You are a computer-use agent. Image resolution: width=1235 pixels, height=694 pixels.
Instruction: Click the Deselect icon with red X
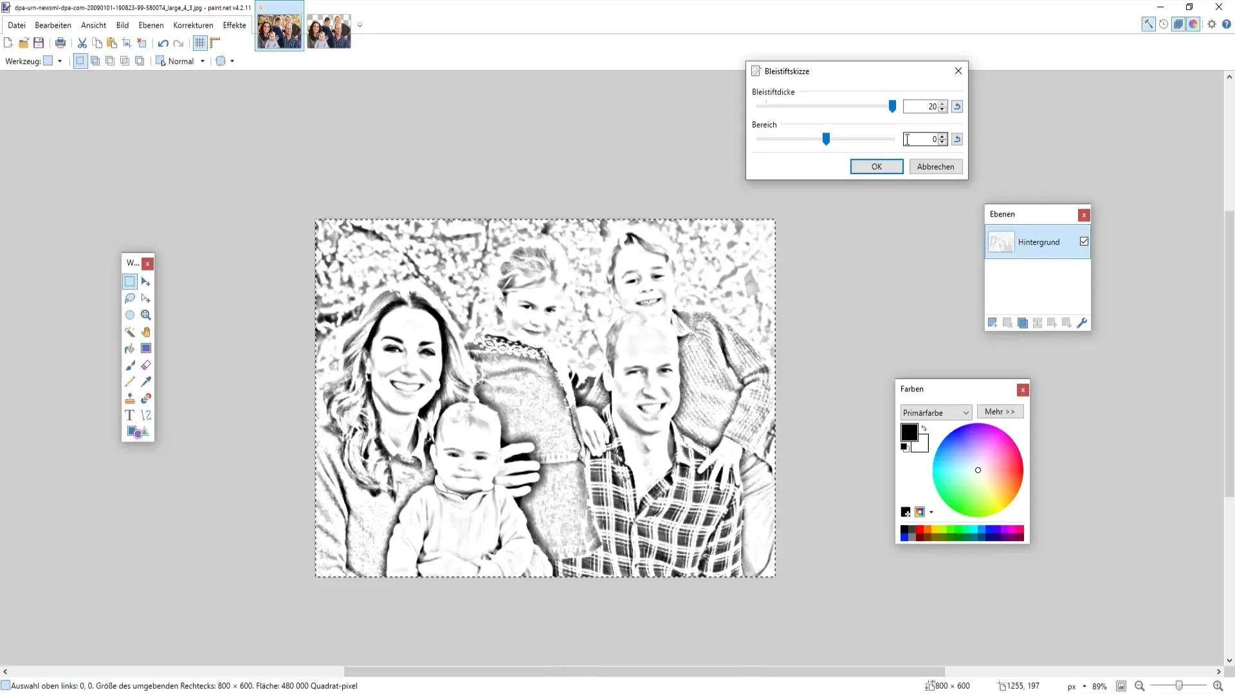pos(142,43)
